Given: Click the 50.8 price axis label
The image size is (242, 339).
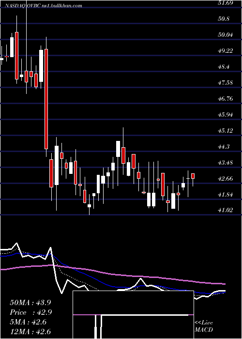Looking at the screenshot, I should click(x=224, y=18).
